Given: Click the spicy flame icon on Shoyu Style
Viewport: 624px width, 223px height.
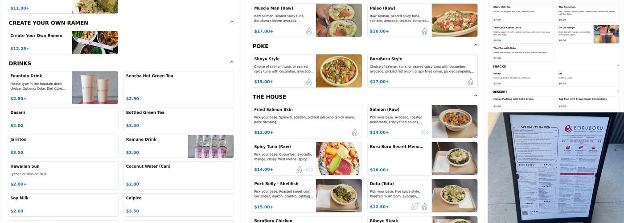Looking at the screenshot, I should click(x=309, y=82).
